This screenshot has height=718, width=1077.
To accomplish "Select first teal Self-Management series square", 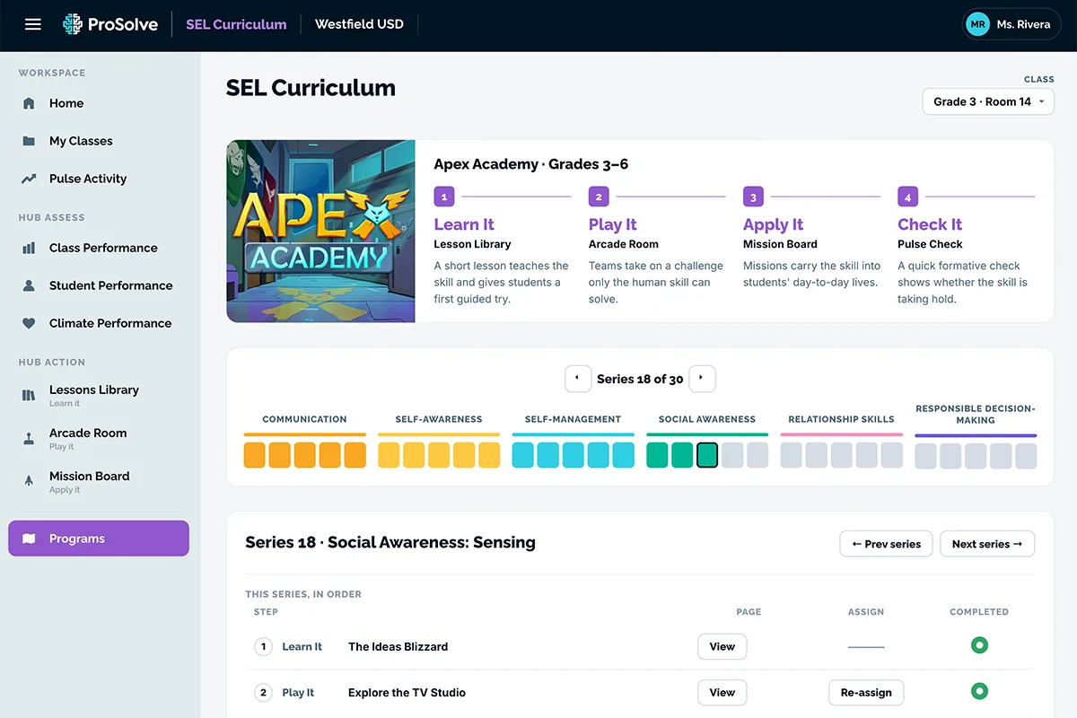I will (523, 455).
